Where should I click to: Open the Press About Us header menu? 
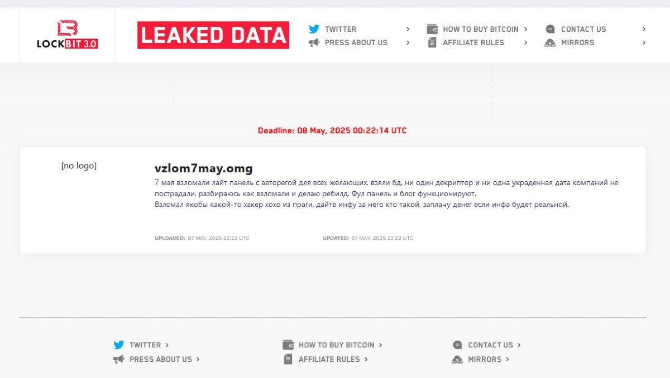tap(356, 42)
